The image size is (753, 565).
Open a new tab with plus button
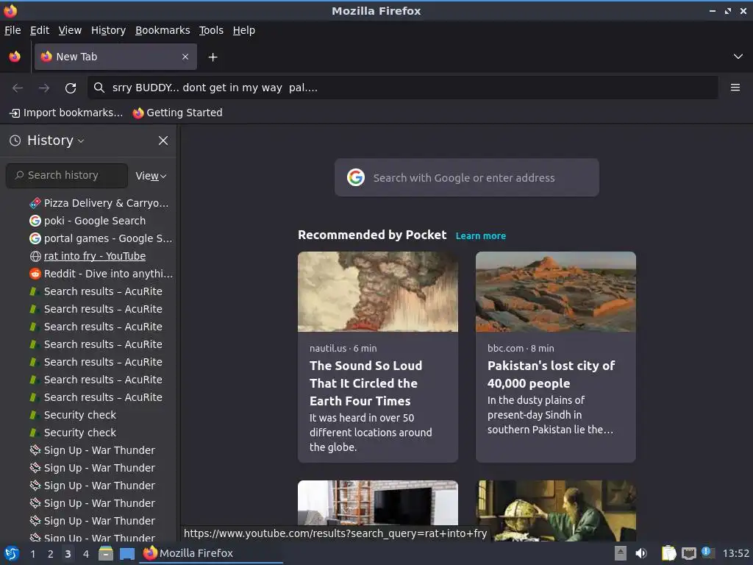pyautogui.click(x=213, y=57)
